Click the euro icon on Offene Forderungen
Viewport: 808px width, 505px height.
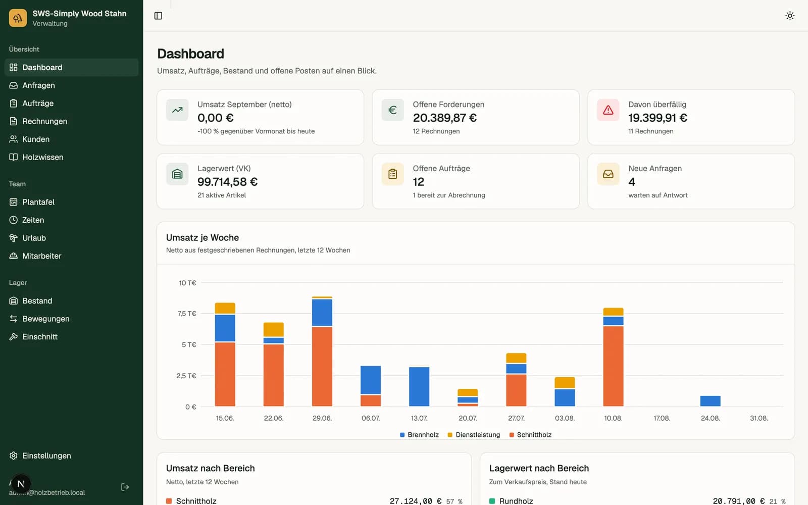click(392, 110)
